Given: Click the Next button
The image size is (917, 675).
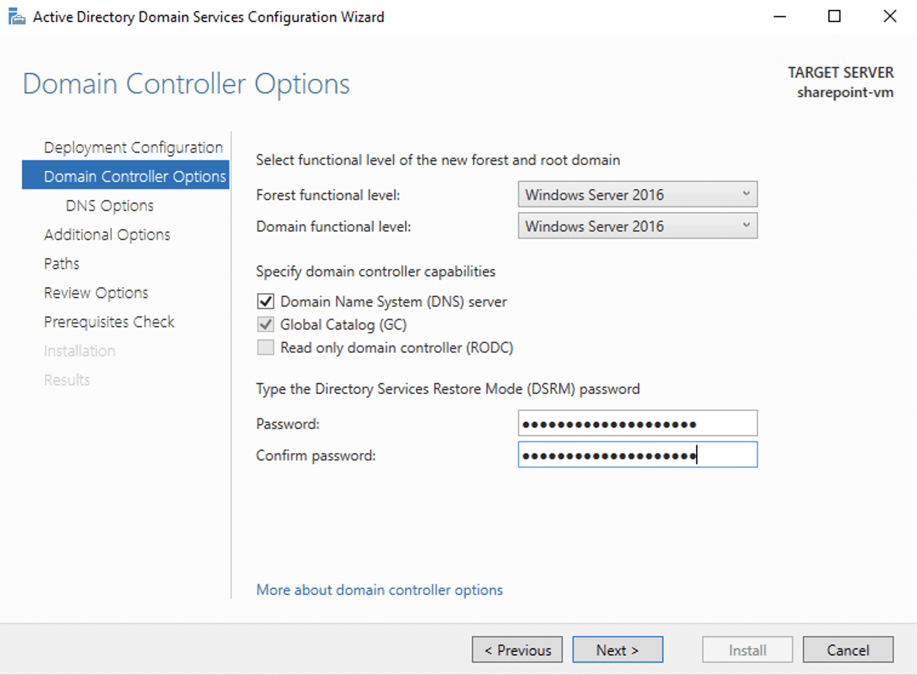Looking at the screenshot, I should pos(617,650).
